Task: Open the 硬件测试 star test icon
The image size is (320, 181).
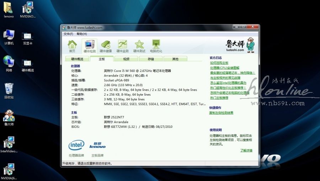Action: click(139, 46)
